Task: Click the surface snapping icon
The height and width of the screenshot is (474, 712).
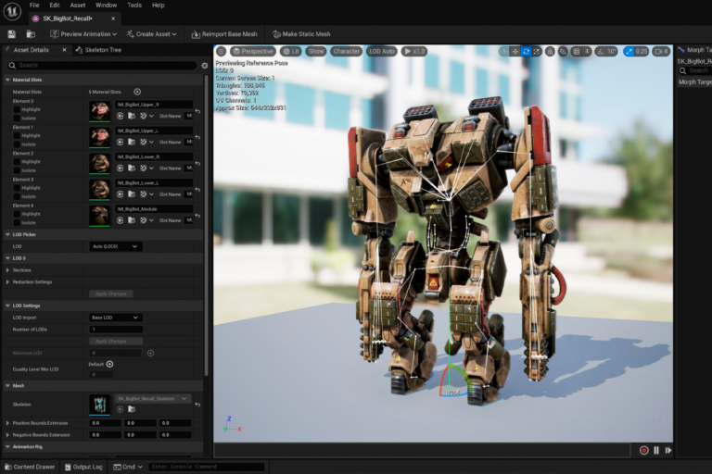Action: point(563,52)
